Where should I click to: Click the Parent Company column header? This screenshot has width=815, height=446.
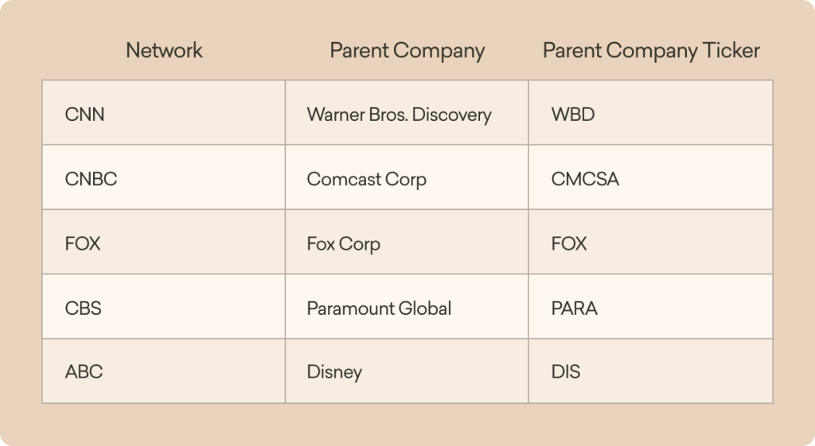407,51
